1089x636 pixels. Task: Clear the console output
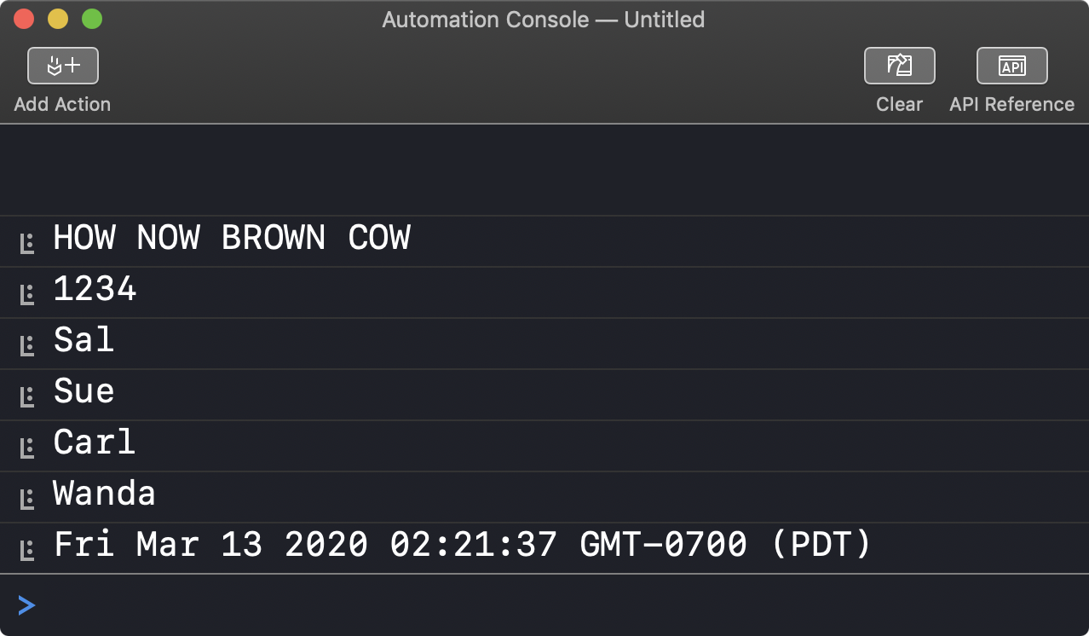tap(899, 66)
